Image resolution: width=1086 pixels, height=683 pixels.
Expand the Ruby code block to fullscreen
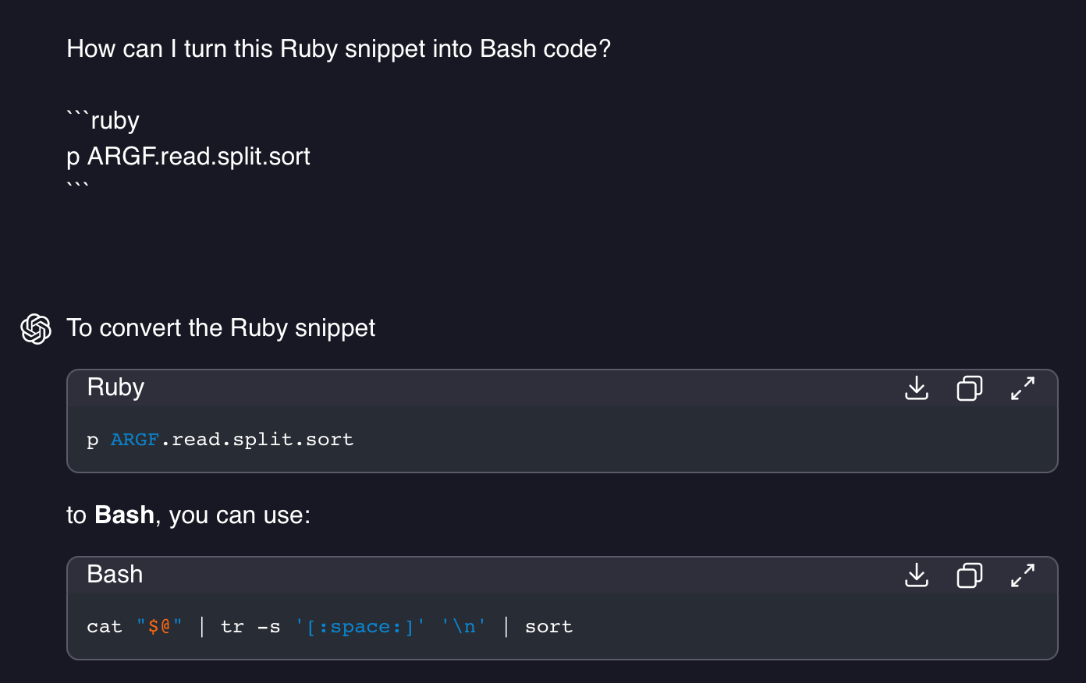pos(1023,388)
